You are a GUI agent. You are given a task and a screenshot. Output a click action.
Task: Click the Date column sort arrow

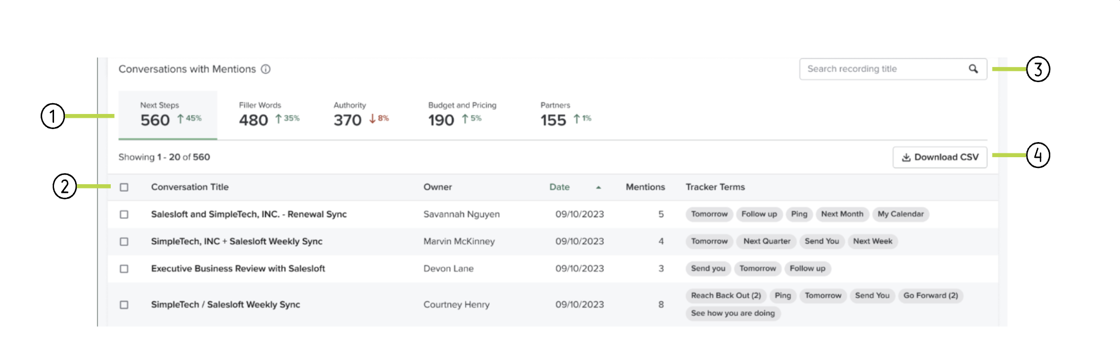click(x=598, y=187)
